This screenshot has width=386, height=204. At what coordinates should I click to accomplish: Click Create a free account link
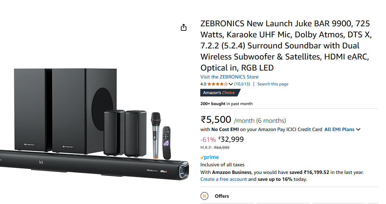coord(223,179)
